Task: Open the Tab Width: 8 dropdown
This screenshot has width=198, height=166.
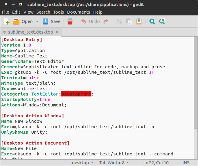Action: pyautogui.click(x=114, y=163)
